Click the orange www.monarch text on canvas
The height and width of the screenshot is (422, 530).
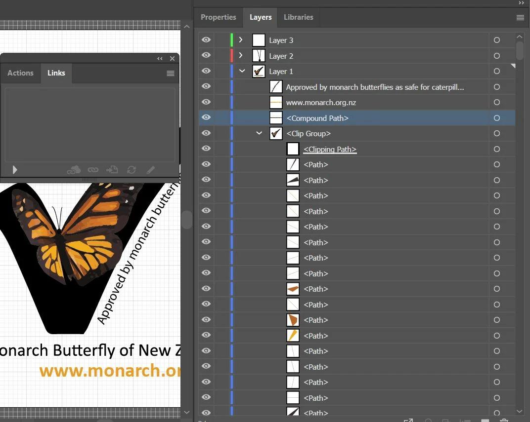pyautogui.click(x=110, y=370)
